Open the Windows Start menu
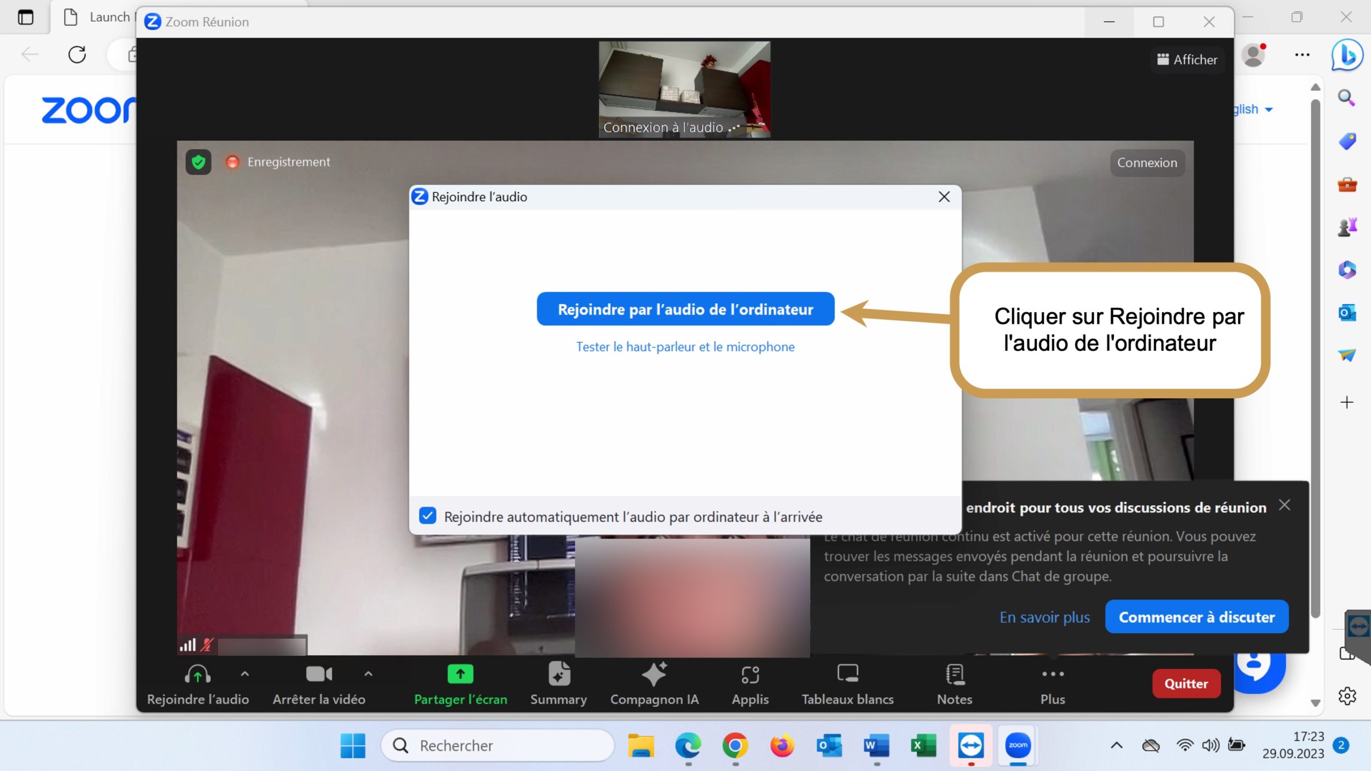Screen dimensions: 1371x771 tap(352, 745)
